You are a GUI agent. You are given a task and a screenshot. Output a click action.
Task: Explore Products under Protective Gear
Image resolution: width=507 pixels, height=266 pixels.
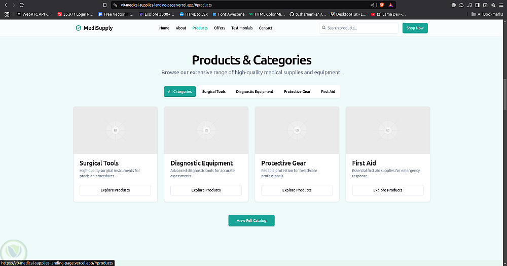(297, 190)
